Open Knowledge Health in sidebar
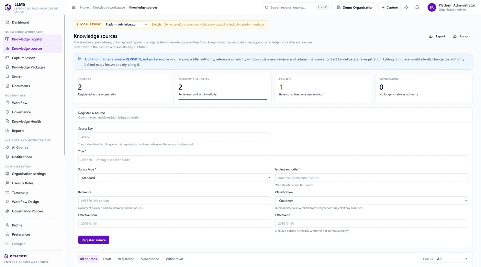The width and height of the screenshot is (481, 267). [33, 121]
